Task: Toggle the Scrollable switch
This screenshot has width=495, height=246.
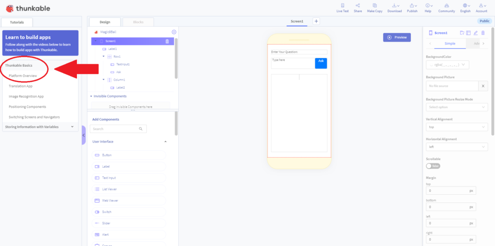Action: (433, 166)
